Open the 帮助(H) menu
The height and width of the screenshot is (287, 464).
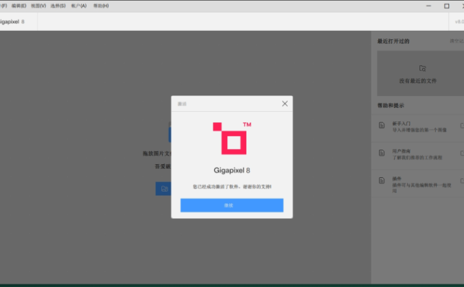101,5
